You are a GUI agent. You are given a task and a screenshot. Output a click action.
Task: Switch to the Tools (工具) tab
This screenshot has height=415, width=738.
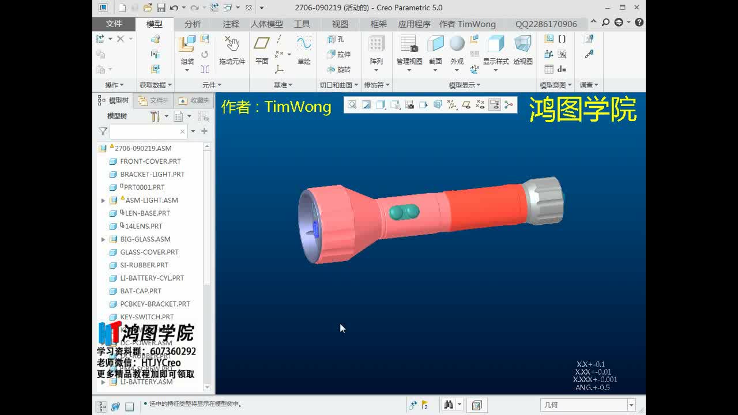[x=302, y=24]
